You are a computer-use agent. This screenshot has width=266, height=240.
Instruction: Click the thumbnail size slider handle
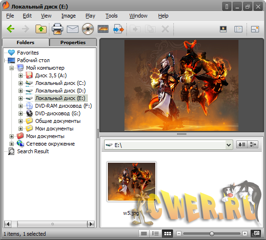click(212, 234)
